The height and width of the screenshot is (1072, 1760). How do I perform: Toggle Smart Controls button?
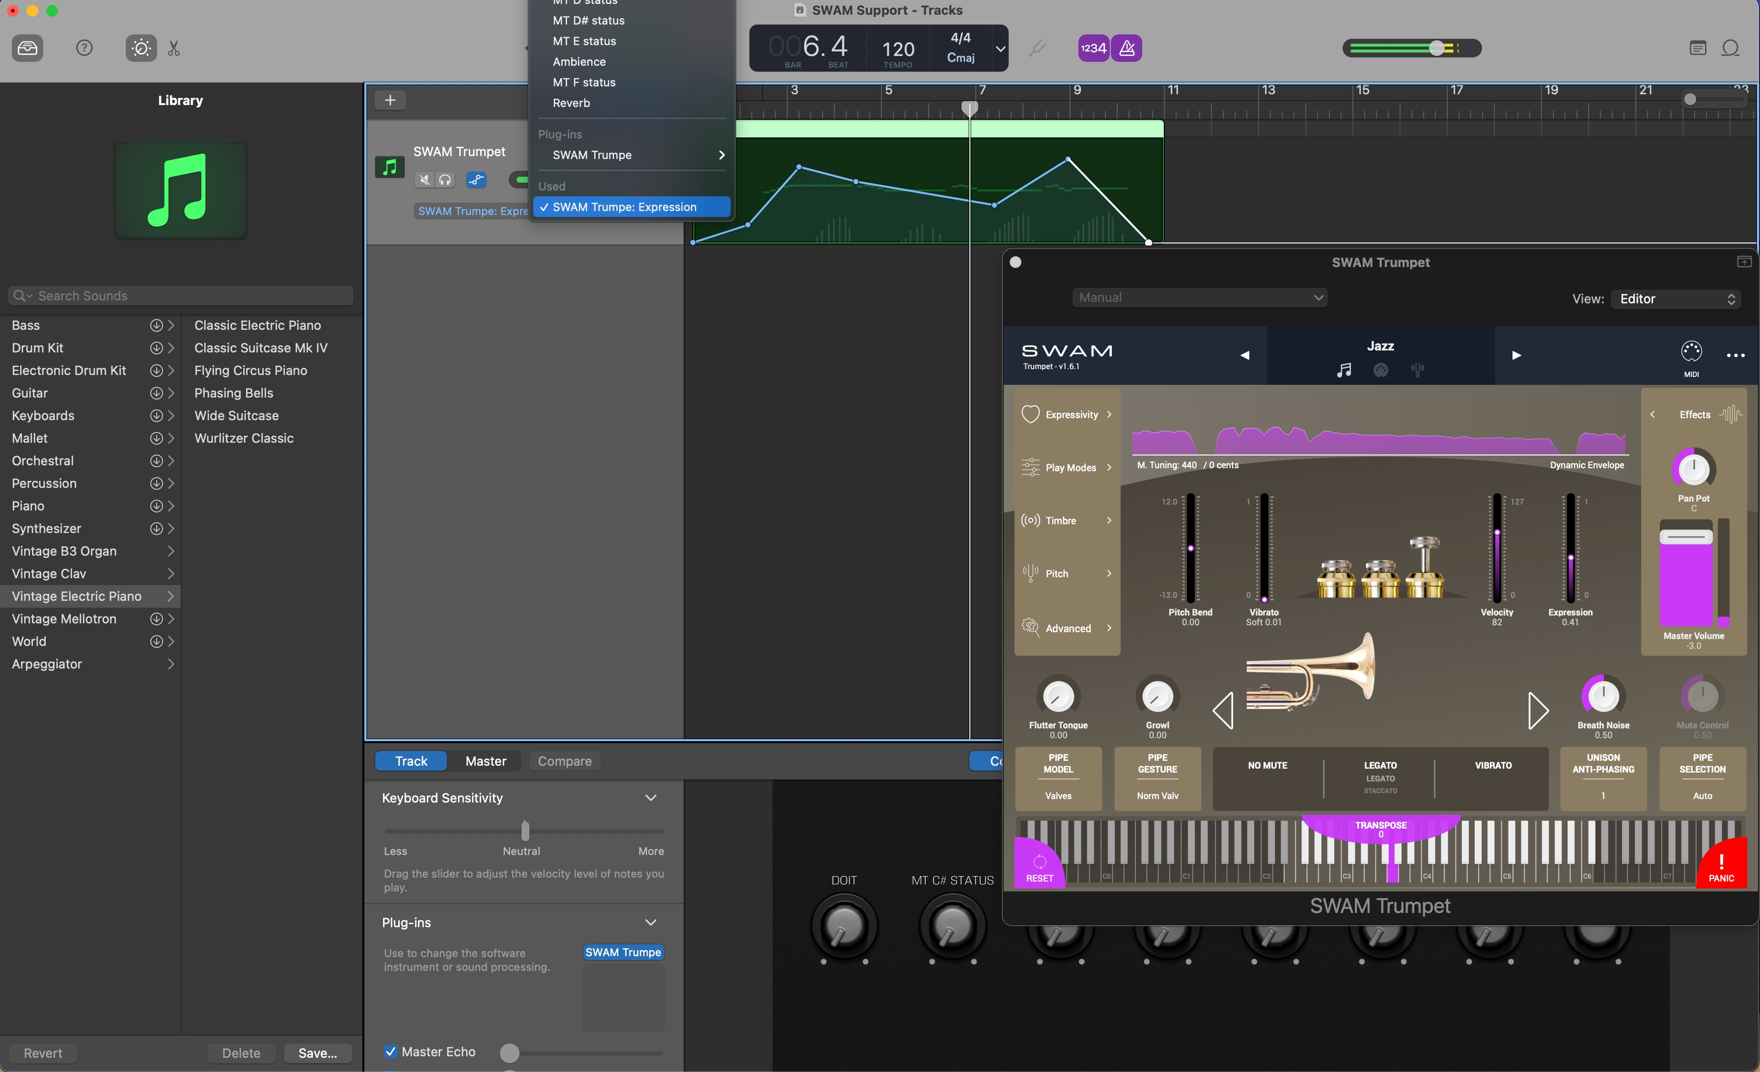141,48
